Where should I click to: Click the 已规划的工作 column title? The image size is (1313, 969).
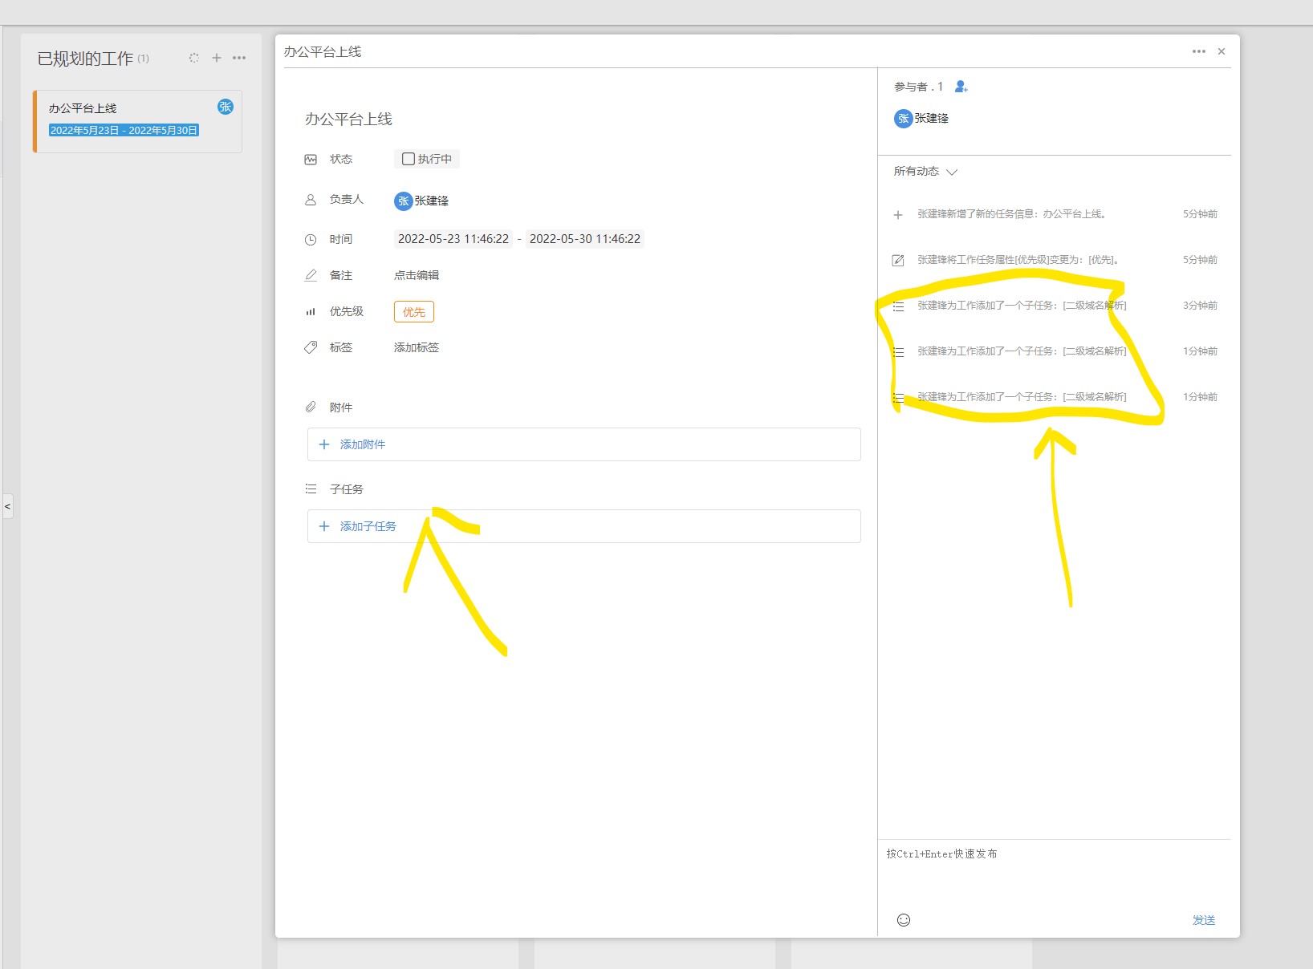pyautogui.click(x=85, y=59)
